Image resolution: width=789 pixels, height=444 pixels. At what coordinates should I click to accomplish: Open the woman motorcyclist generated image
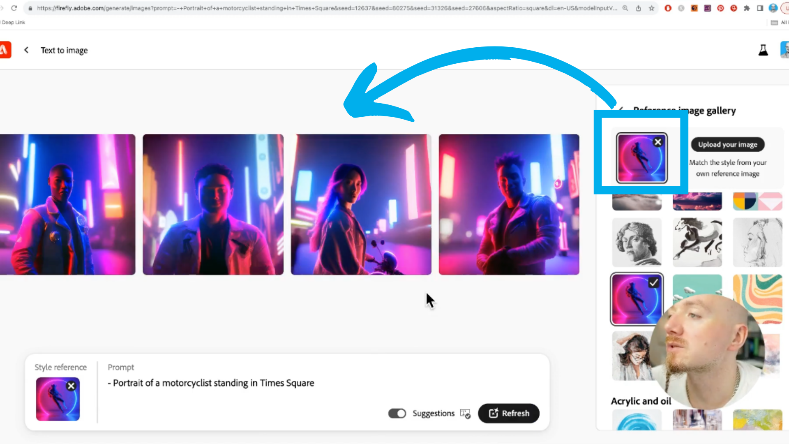point(361,204)
